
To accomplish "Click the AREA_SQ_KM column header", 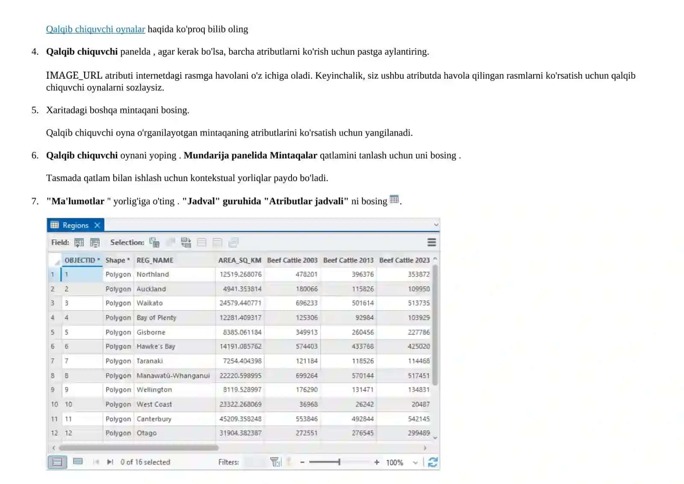I will click(x=240, y=260).
